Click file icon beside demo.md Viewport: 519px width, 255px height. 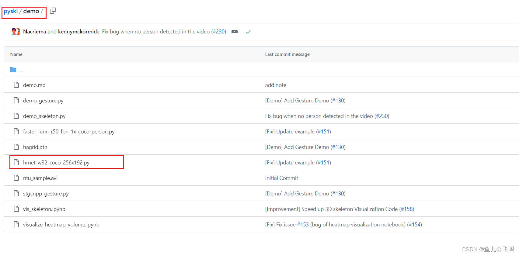(16, 85)
